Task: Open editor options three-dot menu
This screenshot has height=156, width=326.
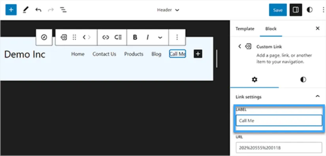Action: 323,10
